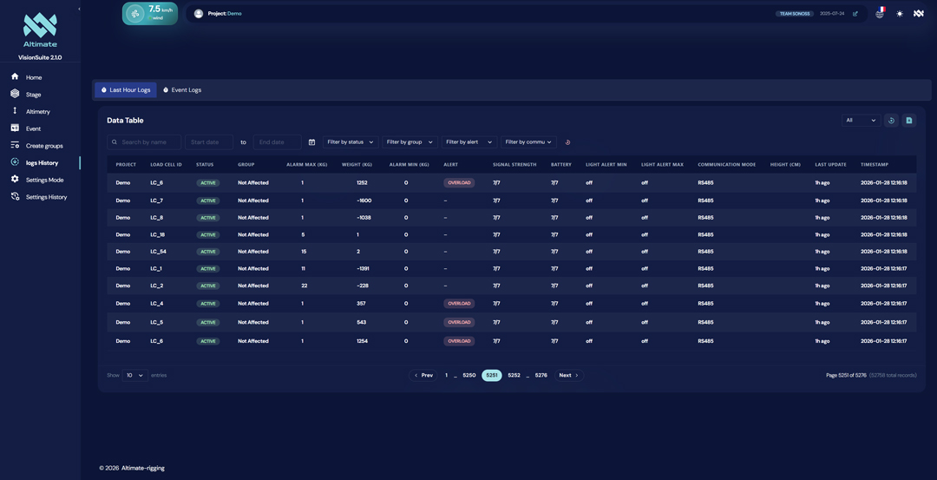Collapse the sidebar with the chevron arrow
This screenshot has width=937, height=480.
click(79, 9)
